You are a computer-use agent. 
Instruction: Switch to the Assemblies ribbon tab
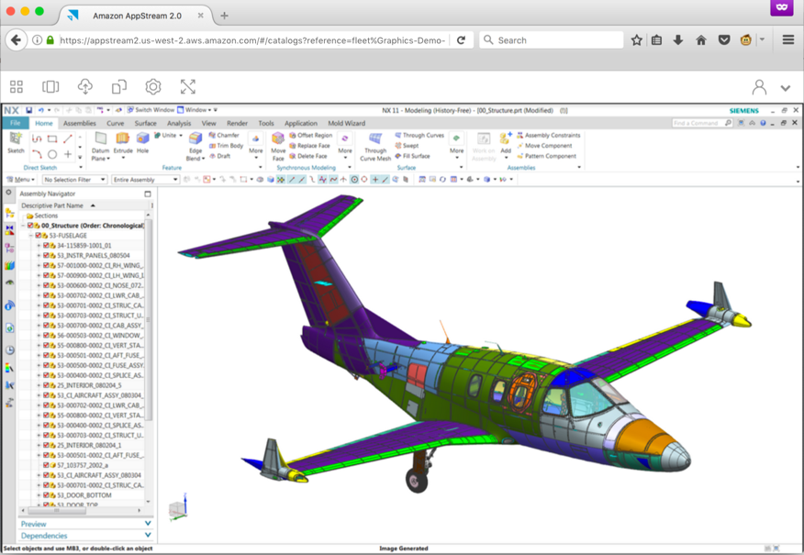(79, 123)
